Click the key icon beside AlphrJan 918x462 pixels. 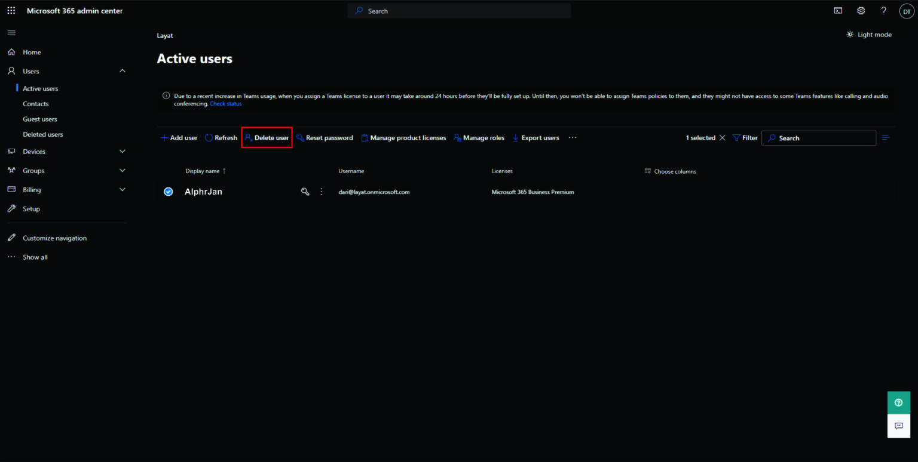coord(305,192)
